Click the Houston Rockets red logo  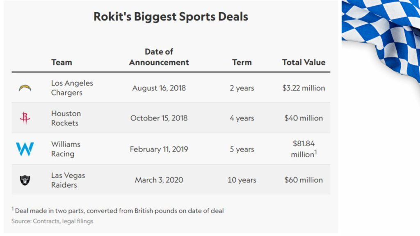[25, 118]
